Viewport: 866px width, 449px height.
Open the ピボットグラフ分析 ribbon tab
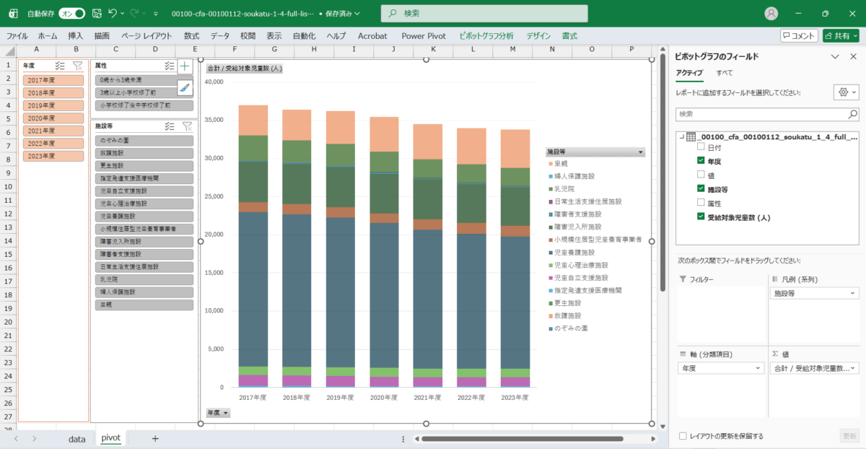tap(486, 35)
